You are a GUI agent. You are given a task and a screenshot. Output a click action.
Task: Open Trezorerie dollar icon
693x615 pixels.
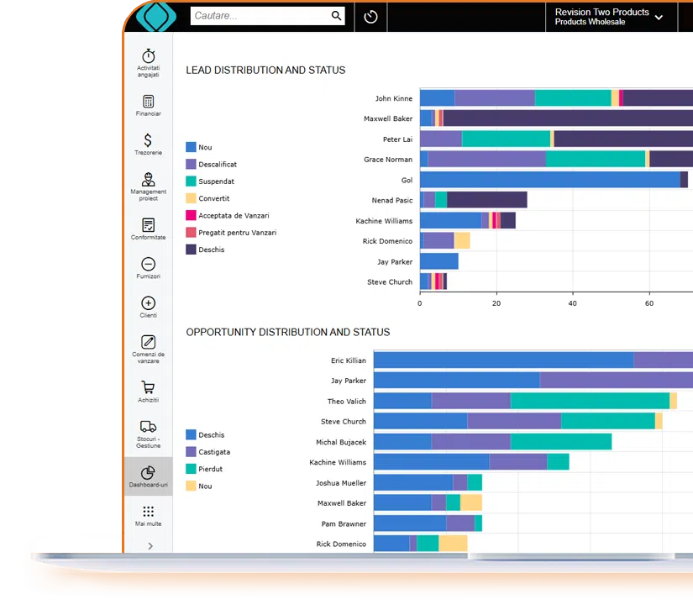(148, 144)
